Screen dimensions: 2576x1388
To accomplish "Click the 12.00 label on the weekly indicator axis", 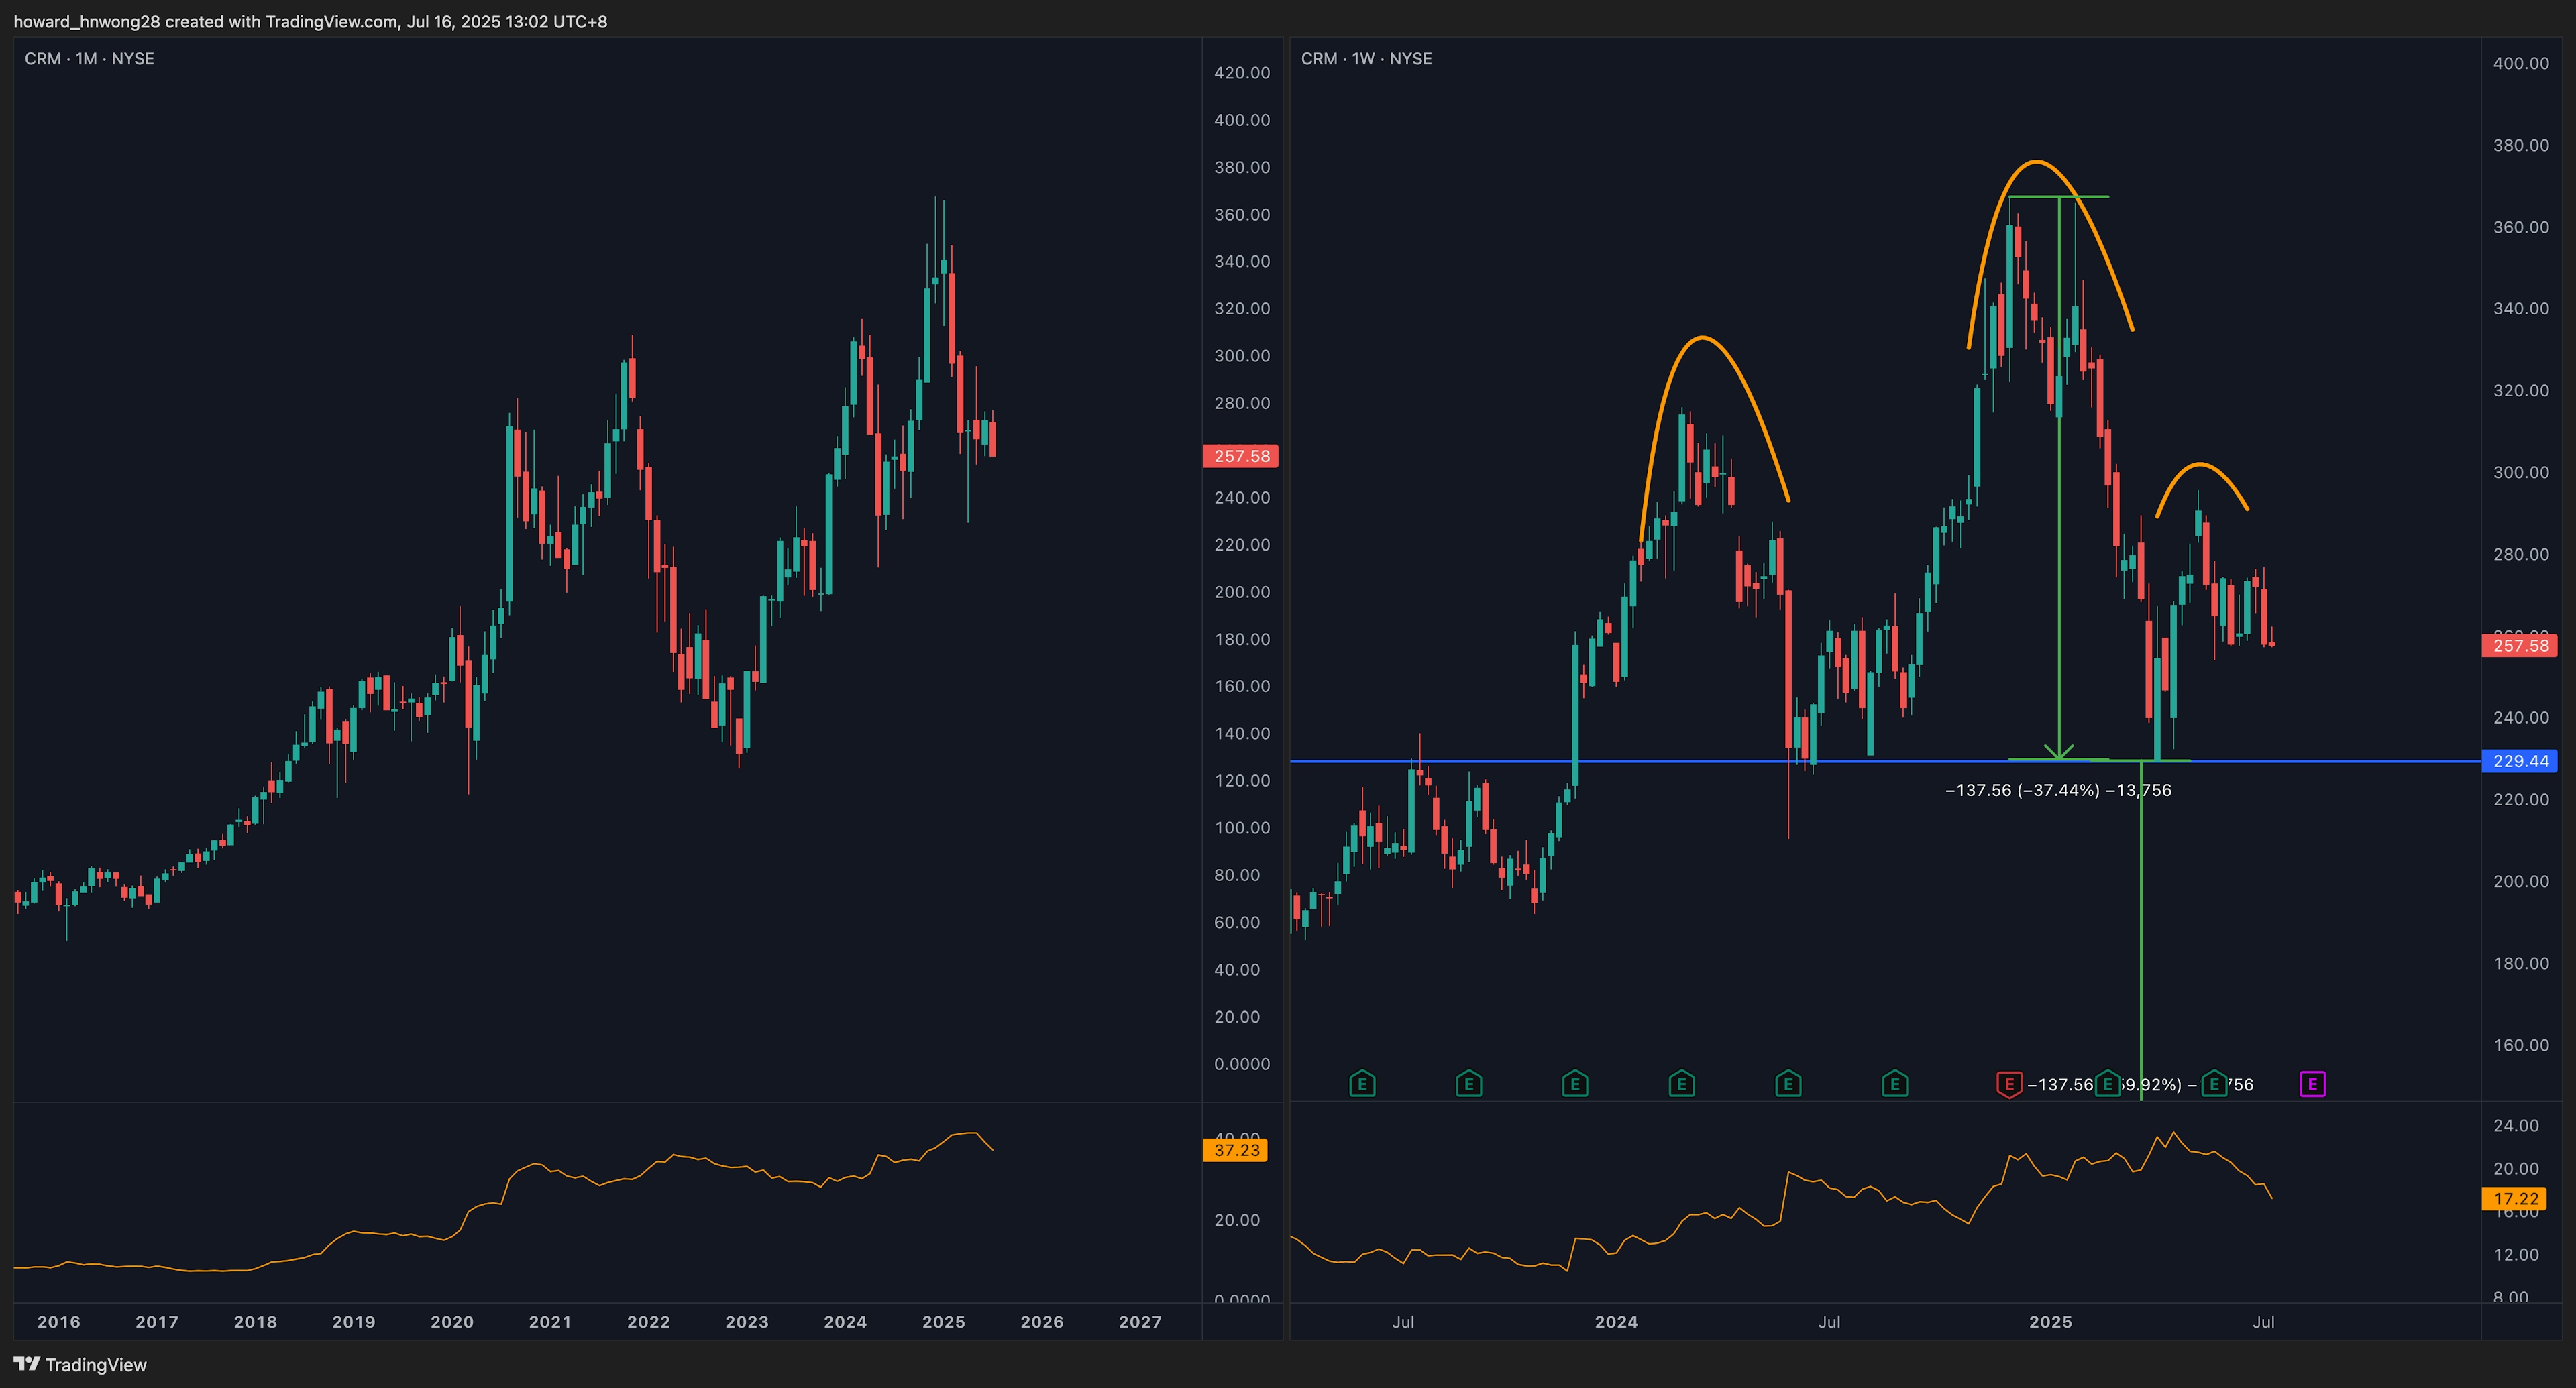I will pos(2516,1255).
